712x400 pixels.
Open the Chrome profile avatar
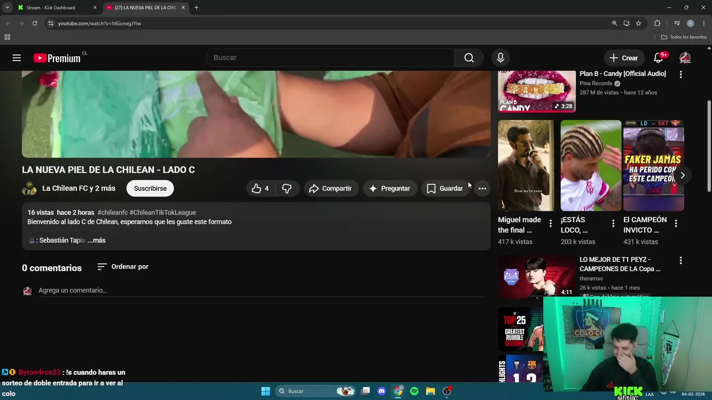[690, 23]
